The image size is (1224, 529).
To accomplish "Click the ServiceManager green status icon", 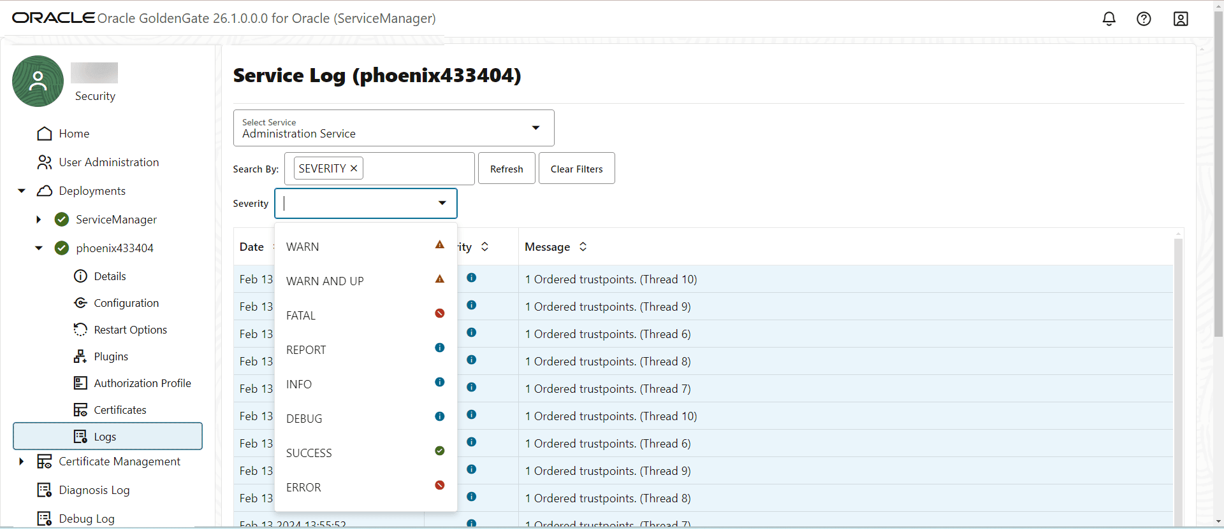I will 62,220.
